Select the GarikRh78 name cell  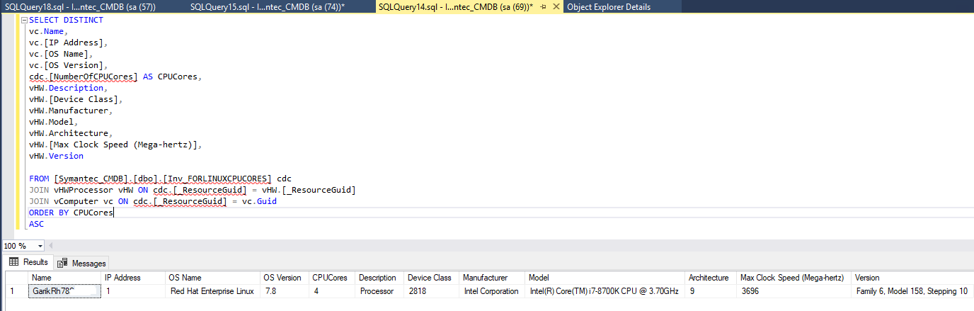click(x=65, y=291)
